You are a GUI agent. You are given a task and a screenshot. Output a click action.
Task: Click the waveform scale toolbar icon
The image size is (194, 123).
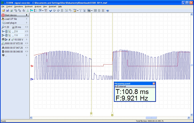pos(36,11)
